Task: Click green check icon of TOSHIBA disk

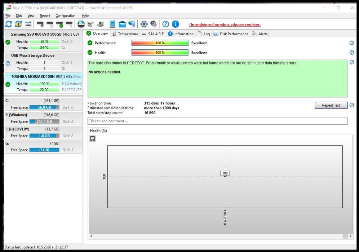Action: (8, 84)
